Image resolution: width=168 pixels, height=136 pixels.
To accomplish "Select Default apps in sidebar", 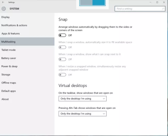I will click(x=27, y=91).
